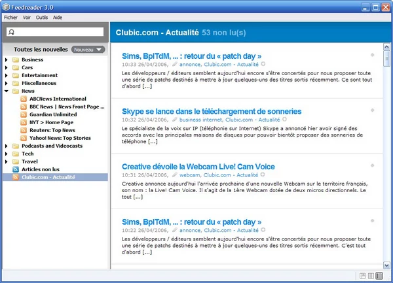
Task: Open Skype se lance dans le téléchargement article
Action: coord(212,112)
